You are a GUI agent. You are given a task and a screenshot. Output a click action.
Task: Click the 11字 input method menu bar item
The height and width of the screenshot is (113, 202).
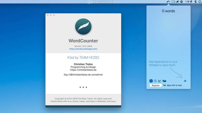(x=187, y=2)
